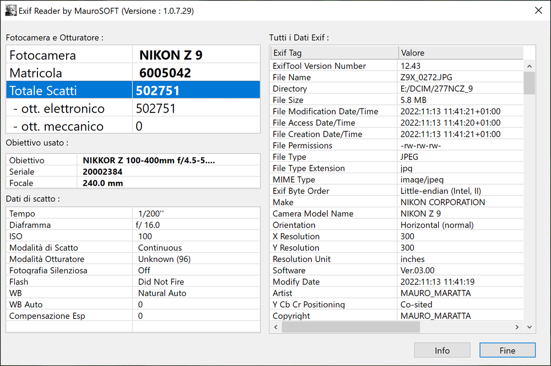Click the horizontal scrollbar right arrow

point(517,327)
